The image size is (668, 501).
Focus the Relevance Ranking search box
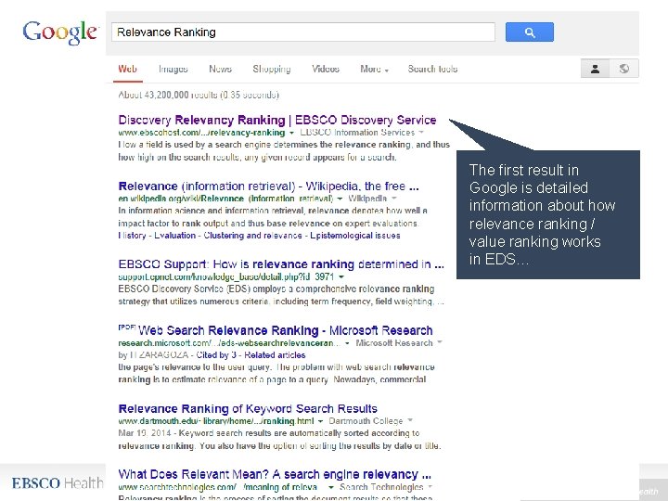point(303,32)
